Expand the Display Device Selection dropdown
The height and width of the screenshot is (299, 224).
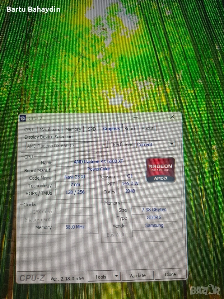pyautogui.click(x=105, y=145)
